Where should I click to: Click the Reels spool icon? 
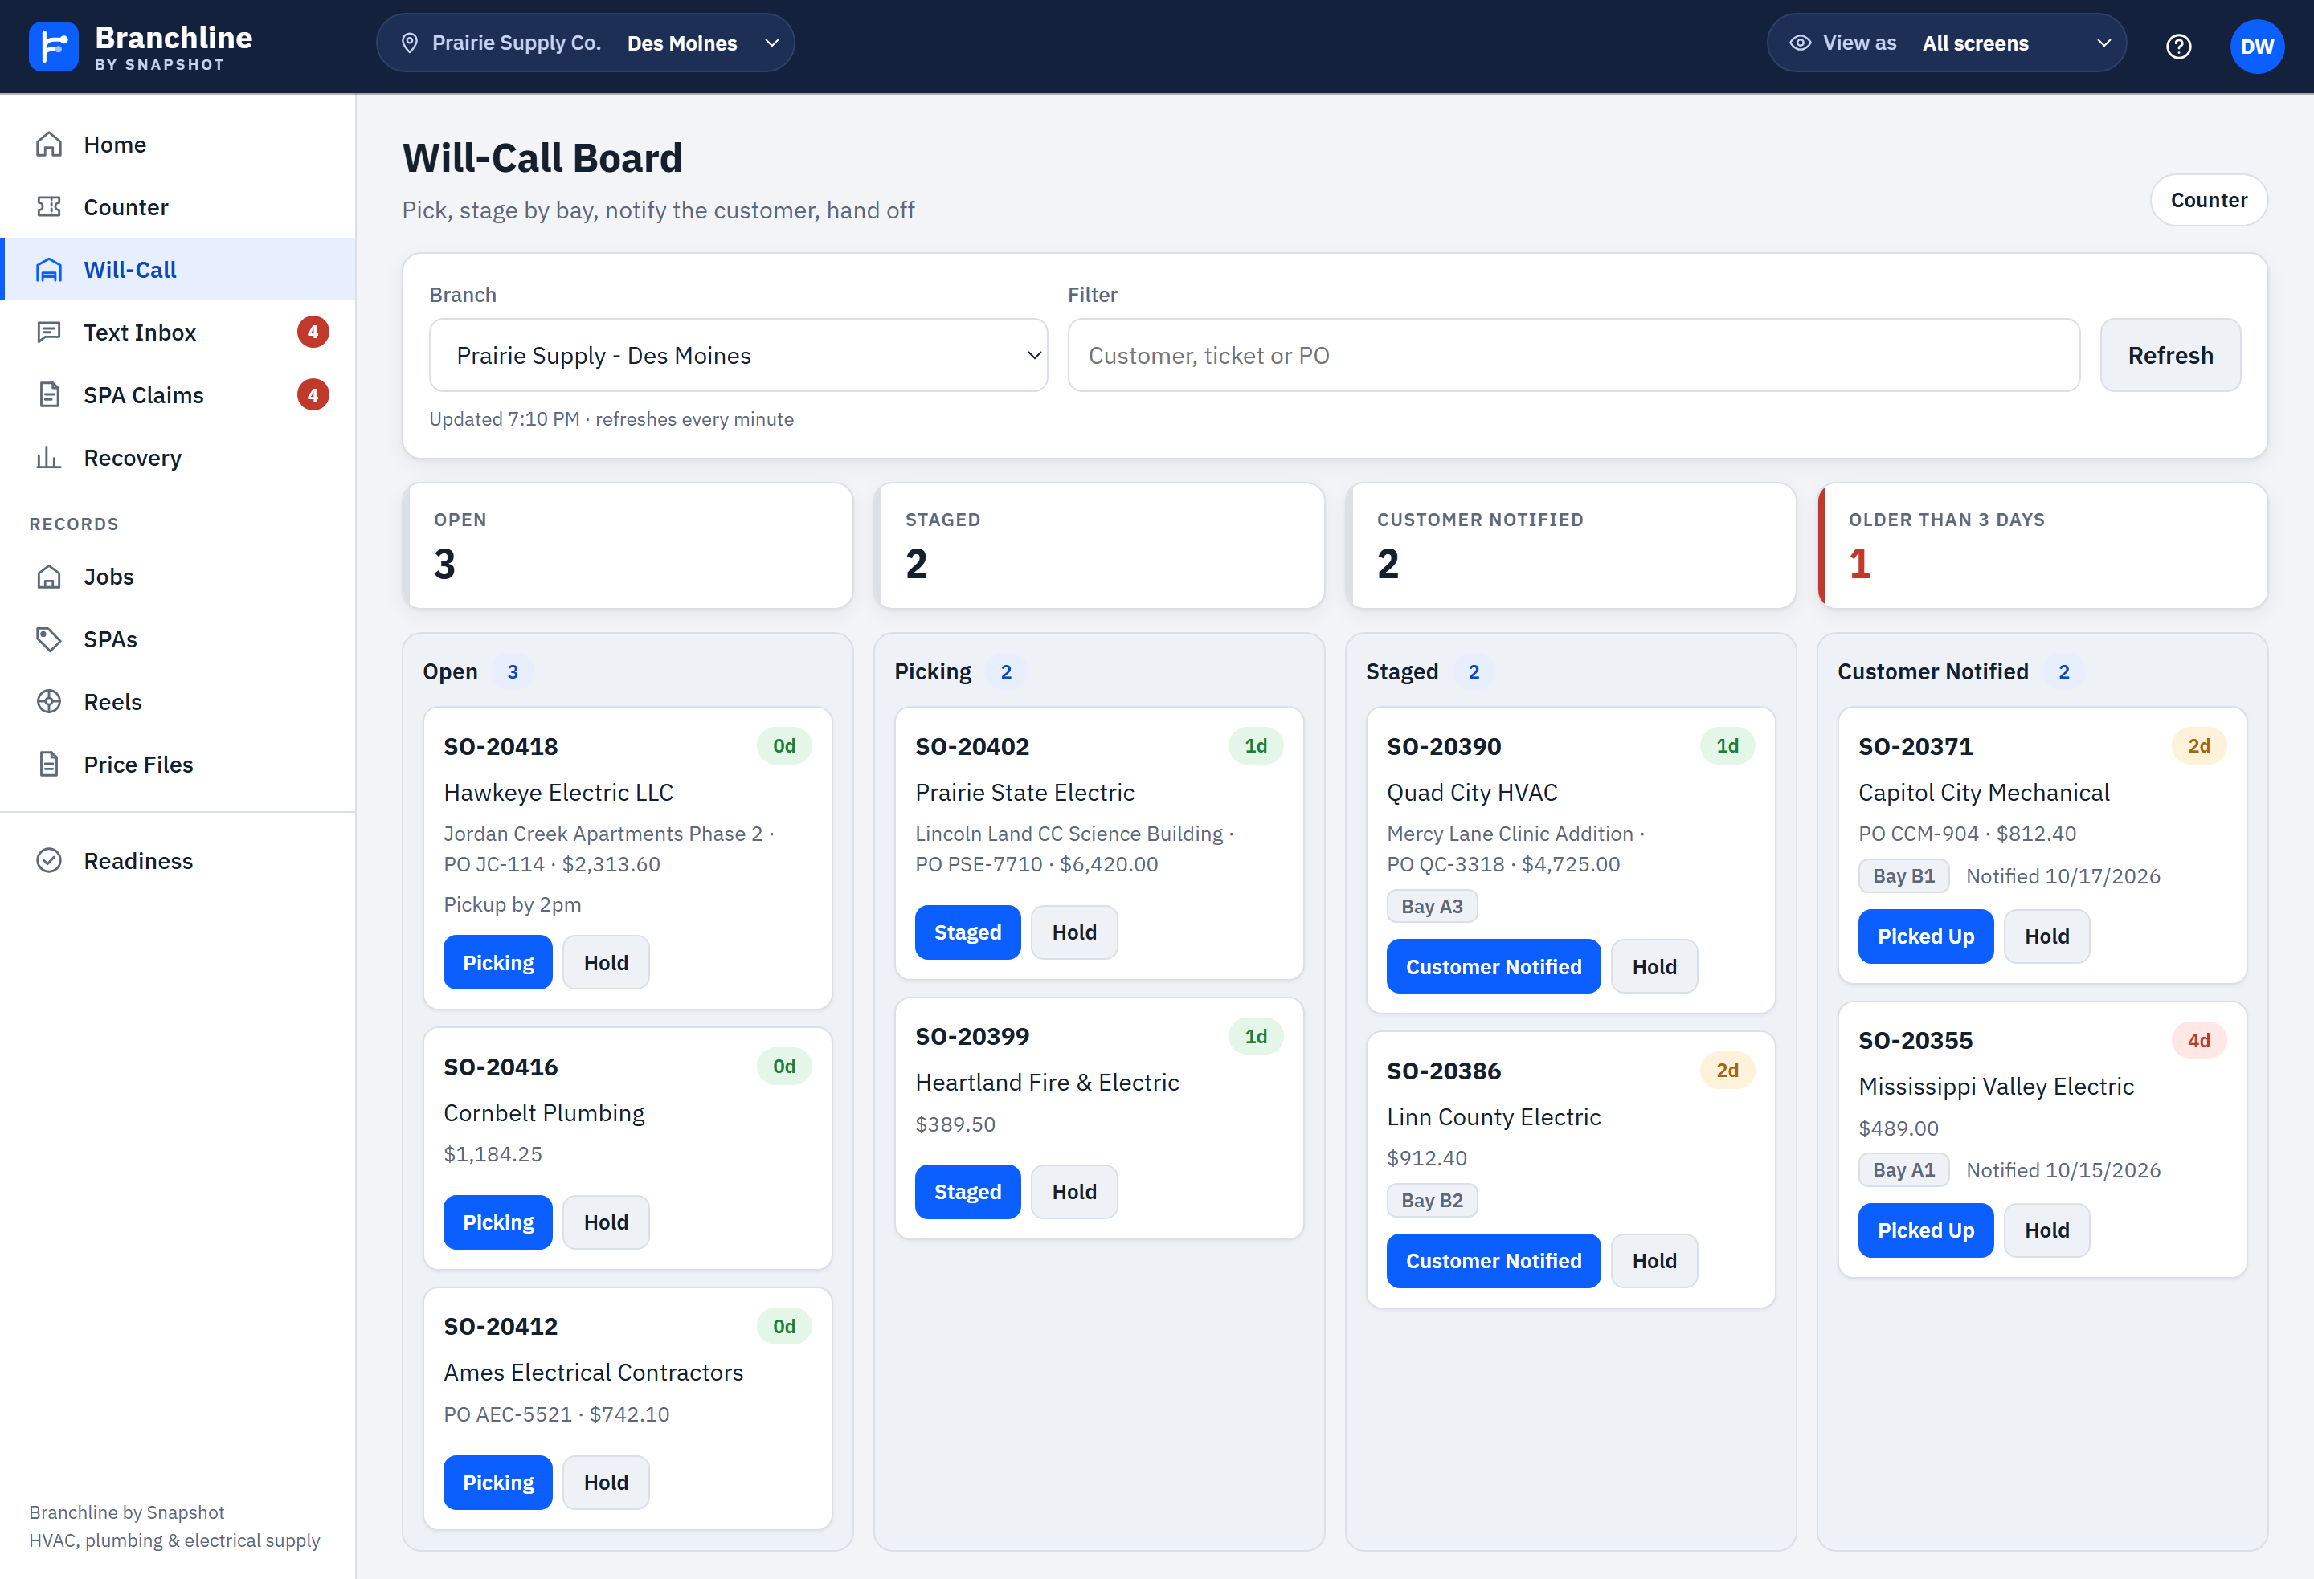point(49,702)
